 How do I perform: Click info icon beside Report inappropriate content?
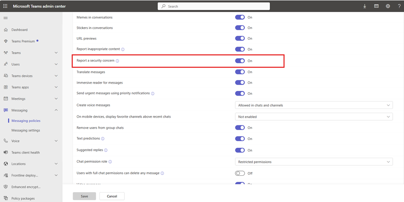tap(123, 50)
